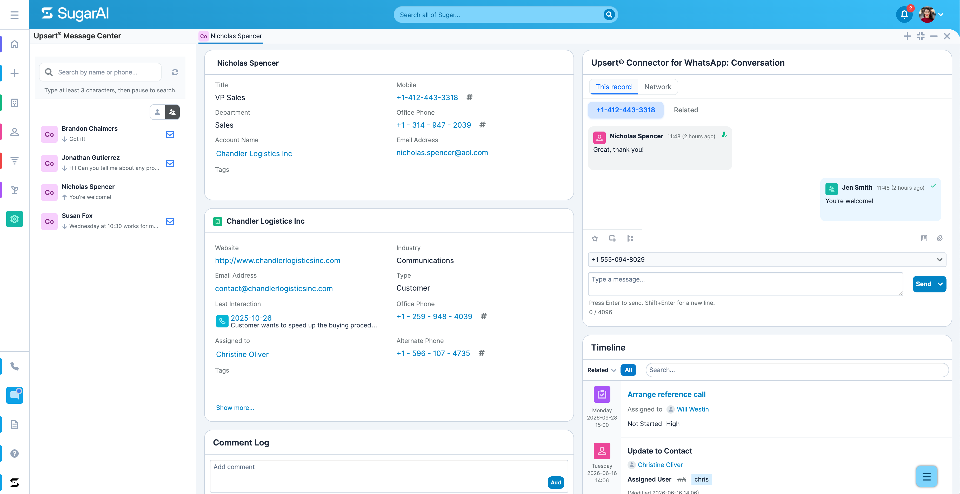The width and height of the screenshot is (960, 494).
Task: Open the hamburger navigation menu
Action: pos(15,15)
